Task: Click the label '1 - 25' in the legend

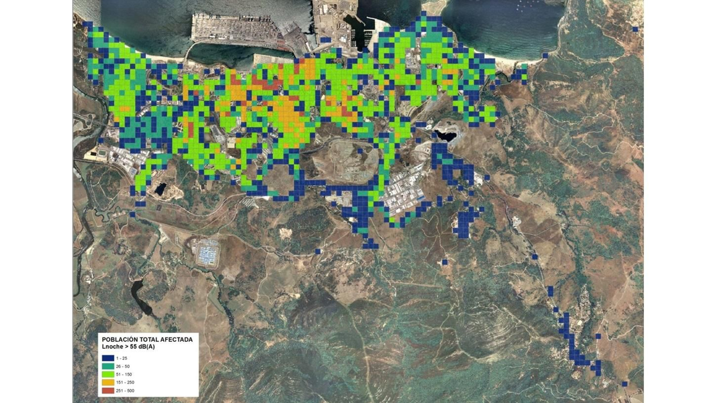Action: pyautogui.click(x=122, y=358)
